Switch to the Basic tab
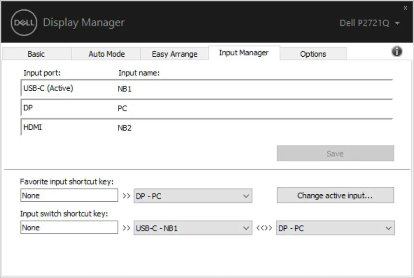This screenshot has width=414, height=278. (x=35, y=53)
